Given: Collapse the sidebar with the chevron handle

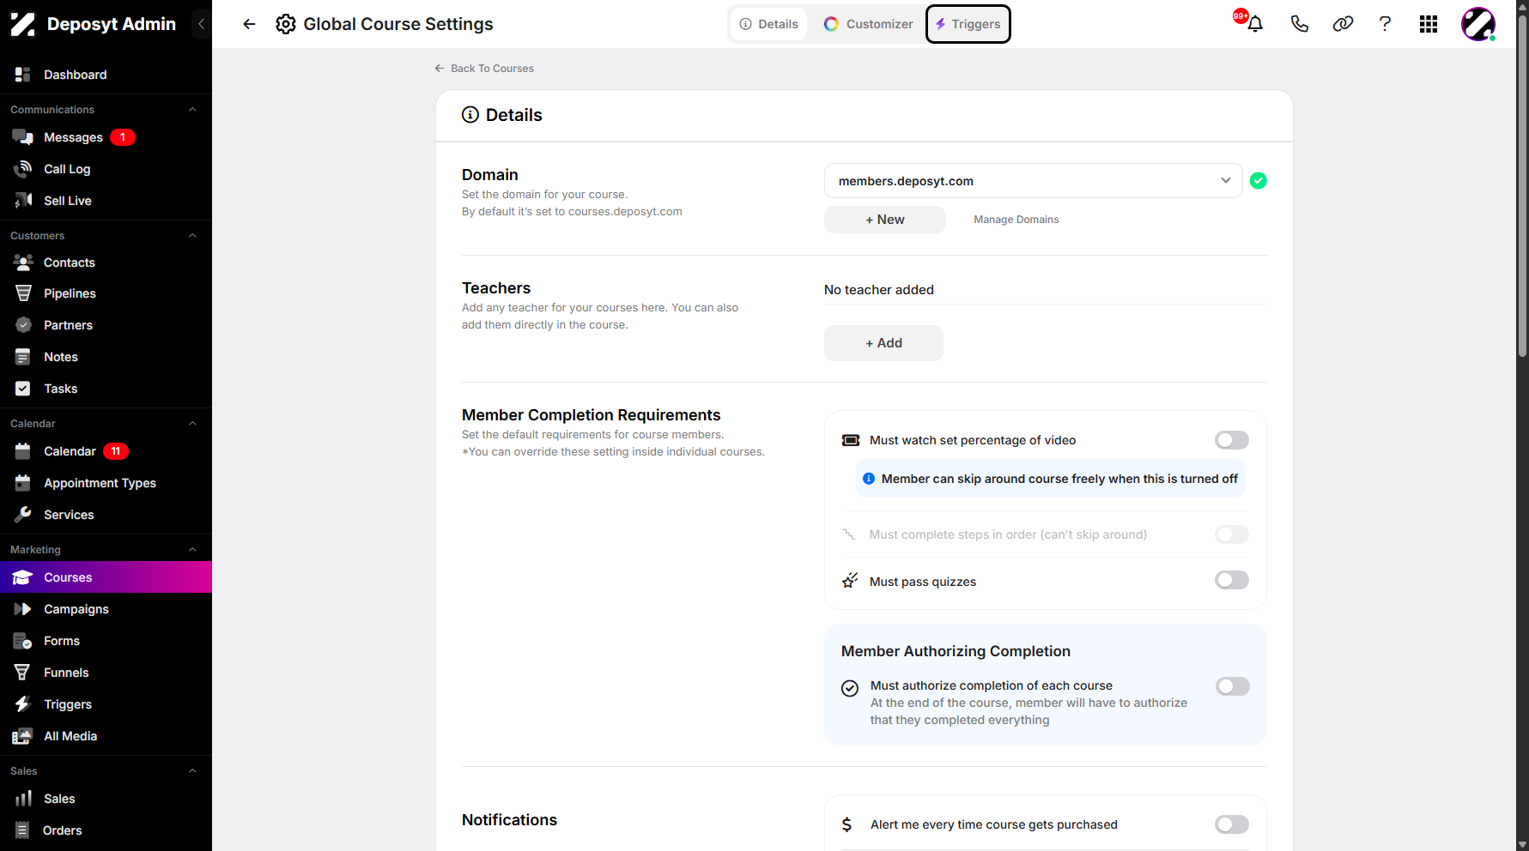Looking at the screenshot, I should tap(202, 24).
